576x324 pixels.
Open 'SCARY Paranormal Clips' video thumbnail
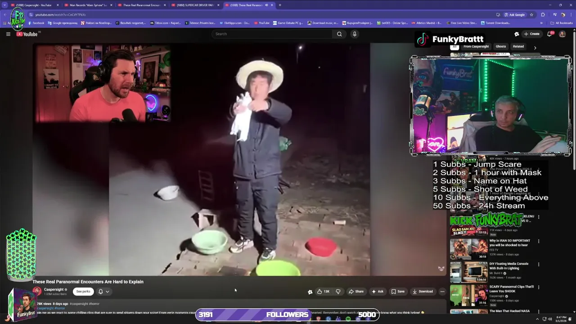(468, 295)
